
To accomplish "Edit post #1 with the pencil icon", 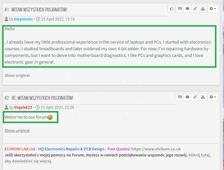I will [195, 9].
